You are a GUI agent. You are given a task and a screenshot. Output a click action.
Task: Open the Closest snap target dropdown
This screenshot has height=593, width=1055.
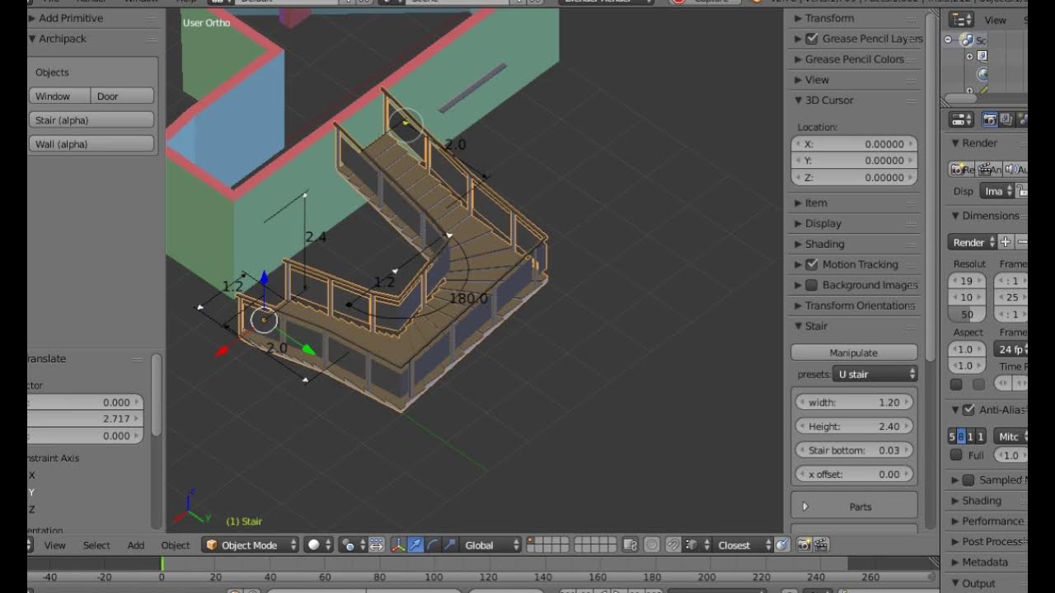743,545
